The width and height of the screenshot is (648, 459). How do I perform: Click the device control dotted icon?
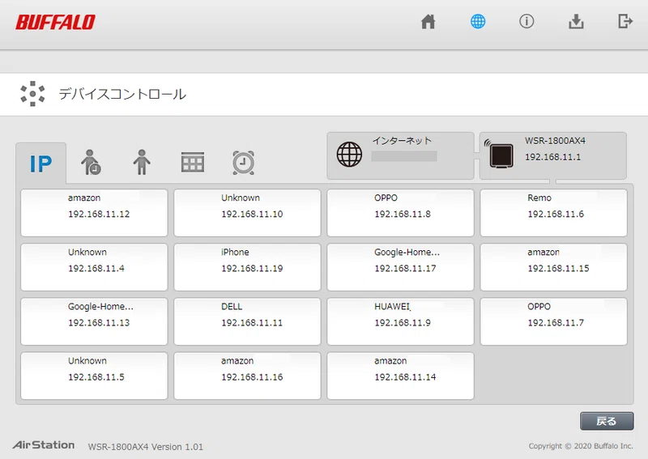(32, 94)
